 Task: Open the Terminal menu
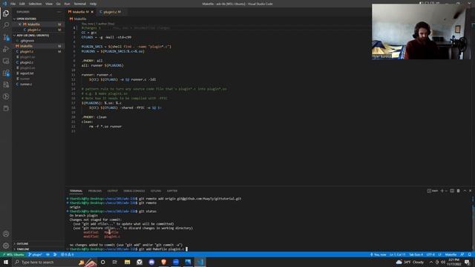pos(79,4)
